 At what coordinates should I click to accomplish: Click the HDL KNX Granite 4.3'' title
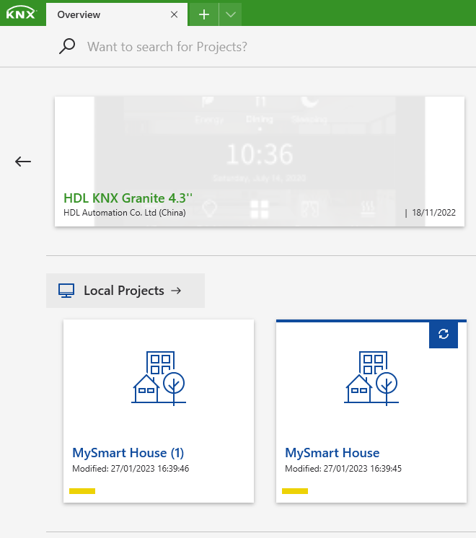click(128, 198)
